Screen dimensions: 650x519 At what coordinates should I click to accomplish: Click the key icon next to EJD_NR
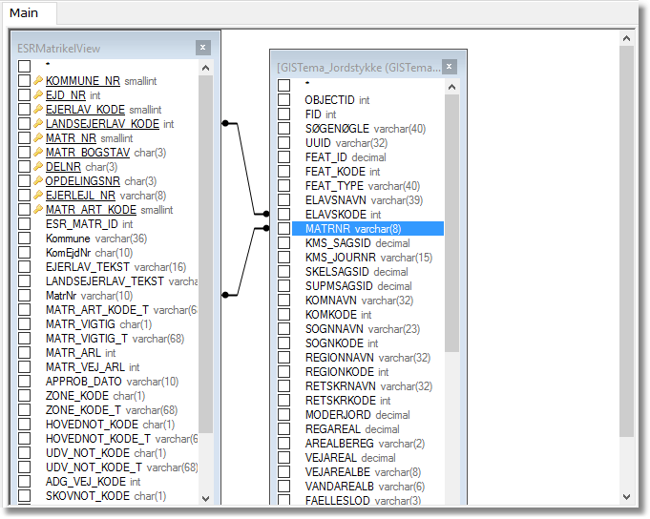click(x=38, y=95)
